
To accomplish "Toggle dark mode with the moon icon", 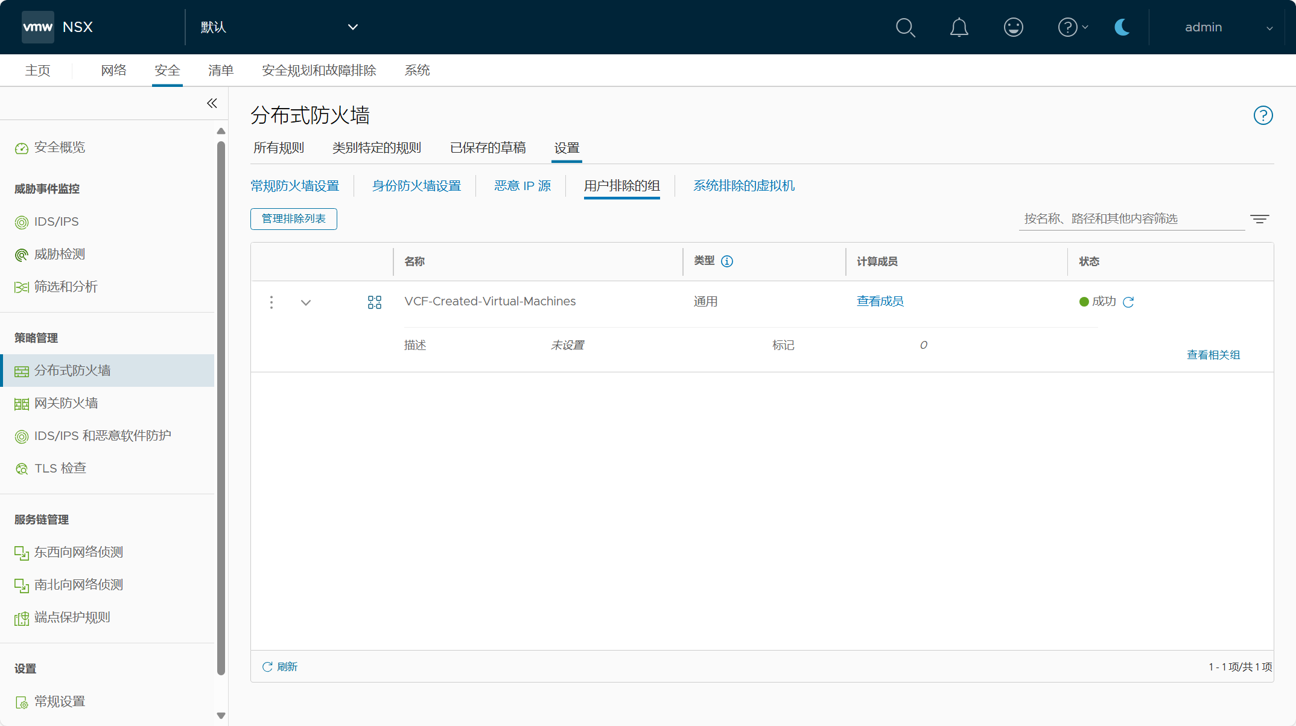I will tap(1122, 28).
